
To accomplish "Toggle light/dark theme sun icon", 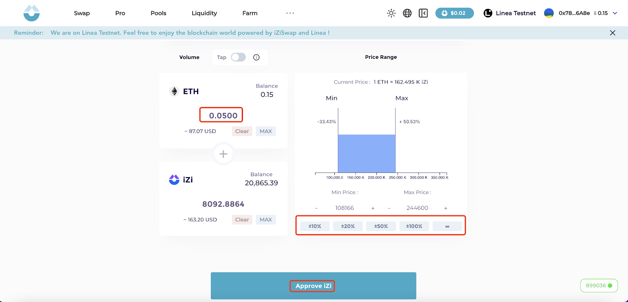I will [391, 13].
